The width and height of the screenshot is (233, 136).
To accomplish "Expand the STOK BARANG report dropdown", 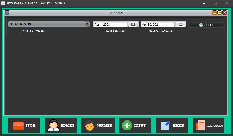I will tap(87, 24).
